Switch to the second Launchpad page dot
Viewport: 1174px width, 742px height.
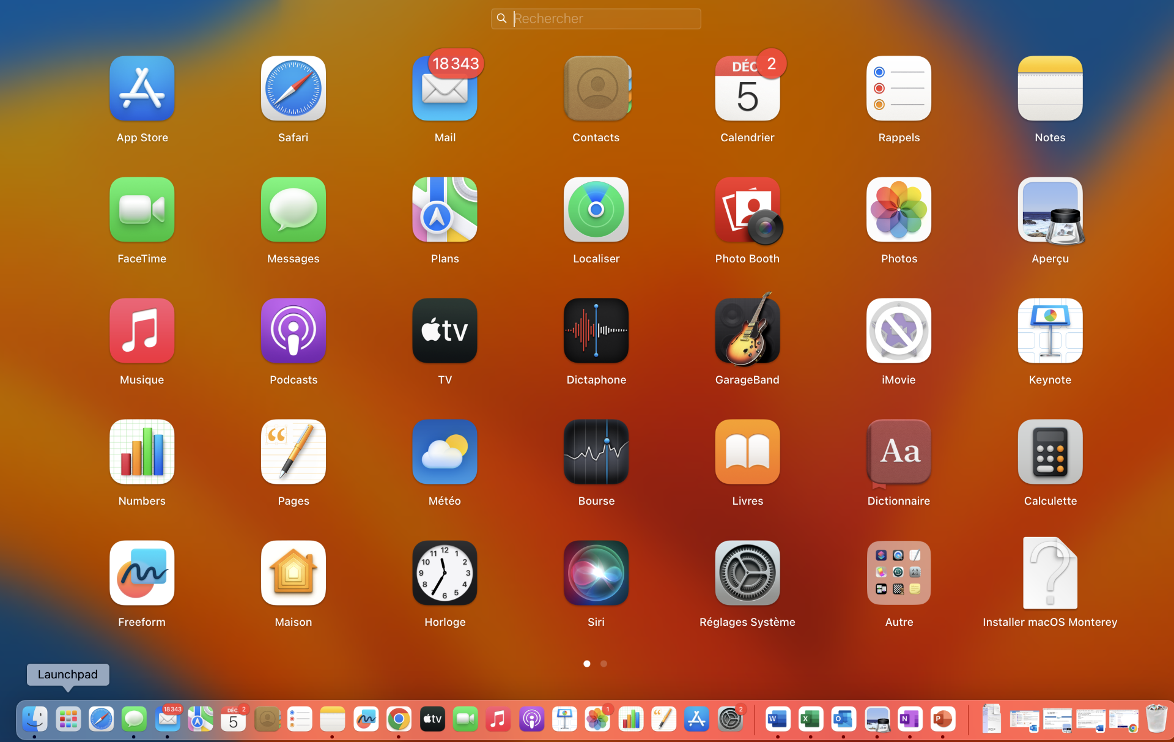tap(604, 664)
